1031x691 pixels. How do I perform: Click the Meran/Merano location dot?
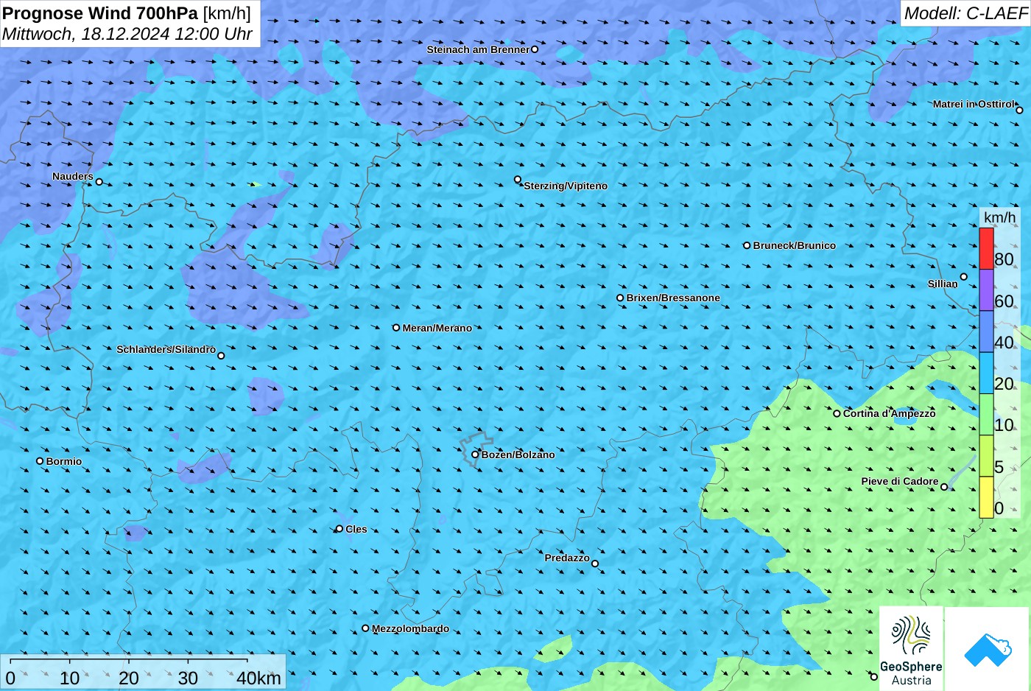pos(396,328)
